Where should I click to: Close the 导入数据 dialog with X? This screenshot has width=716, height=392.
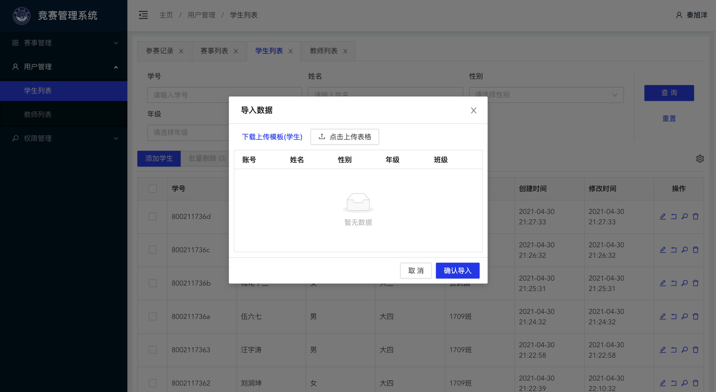click(474, 111)
